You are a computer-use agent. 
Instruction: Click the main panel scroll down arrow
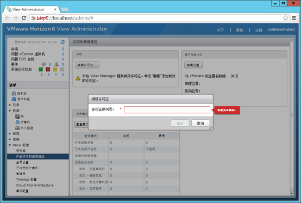coord(292,194)
